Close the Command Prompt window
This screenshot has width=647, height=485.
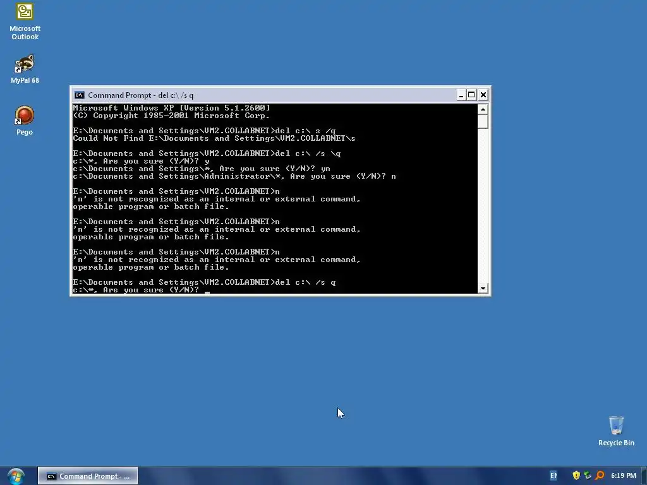pyautogui.click(x=483, y=95)
